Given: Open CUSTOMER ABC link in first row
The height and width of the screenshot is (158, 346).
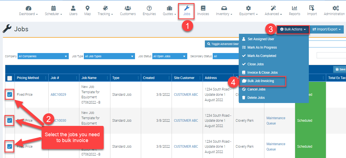Looking at the screenshot, I should point(186,95).
